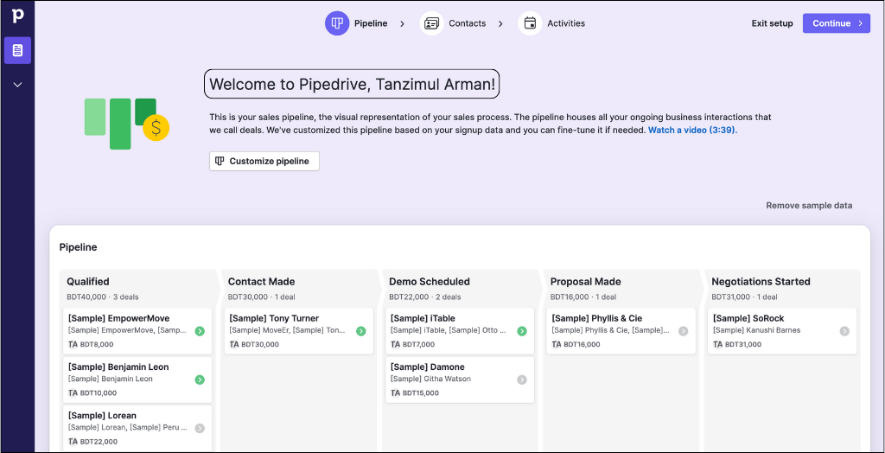Image resolution: width=885 pixels, height=453 pixels.
Task: Click grey activity arrow on Damone deal
Action: (x=522, y=380)
